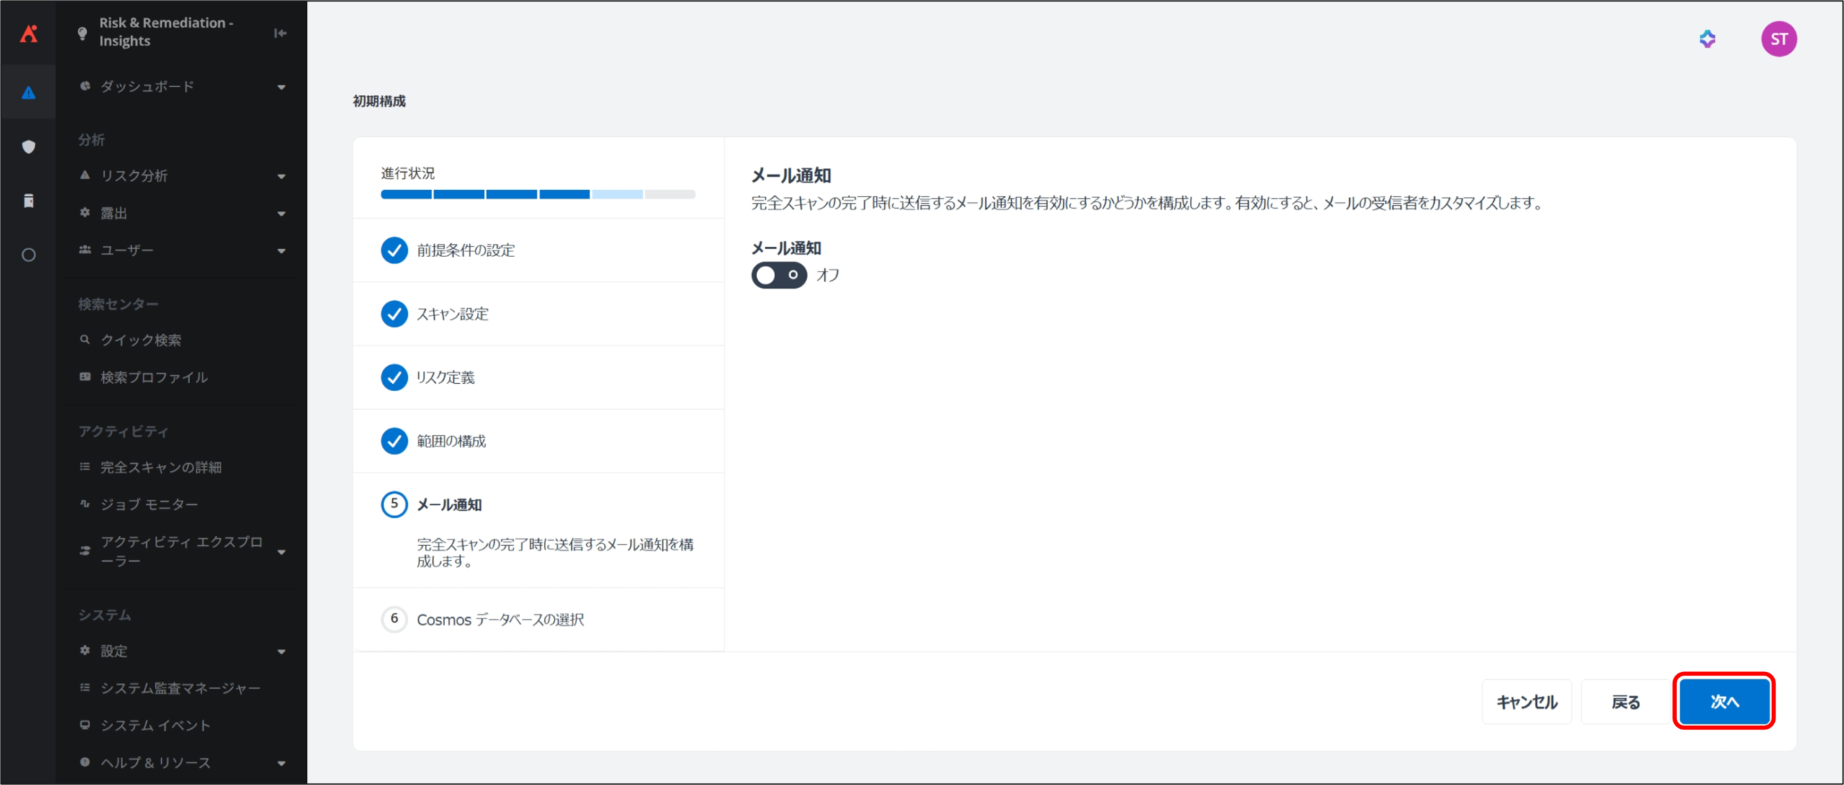This screenshot has width=1844, height=785.
Task: Click the clipboard icon in left rail
Action: [29, 201]
